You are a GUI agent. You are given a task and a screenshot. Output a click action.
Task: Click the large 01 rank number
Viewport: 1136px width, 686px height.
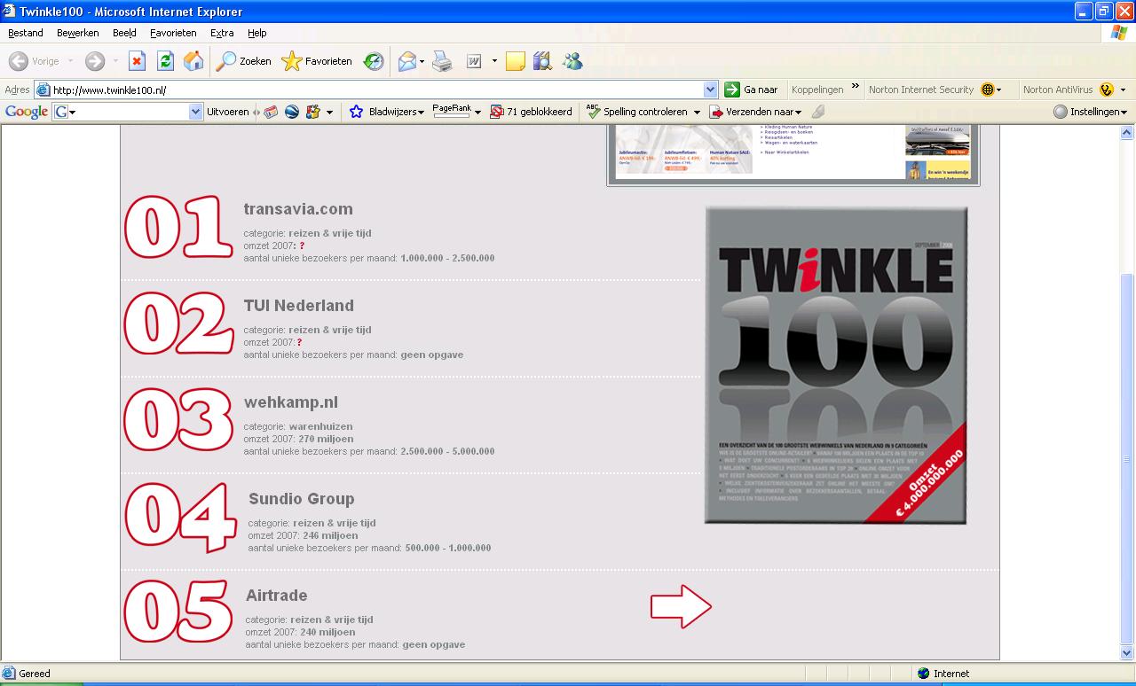(178, 227)
